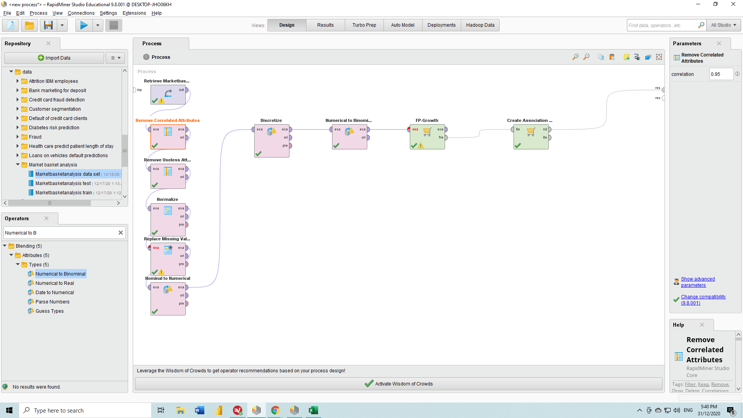Expand the Attrition IBM employees folder

pyautogui.click(x=17, y=81)
